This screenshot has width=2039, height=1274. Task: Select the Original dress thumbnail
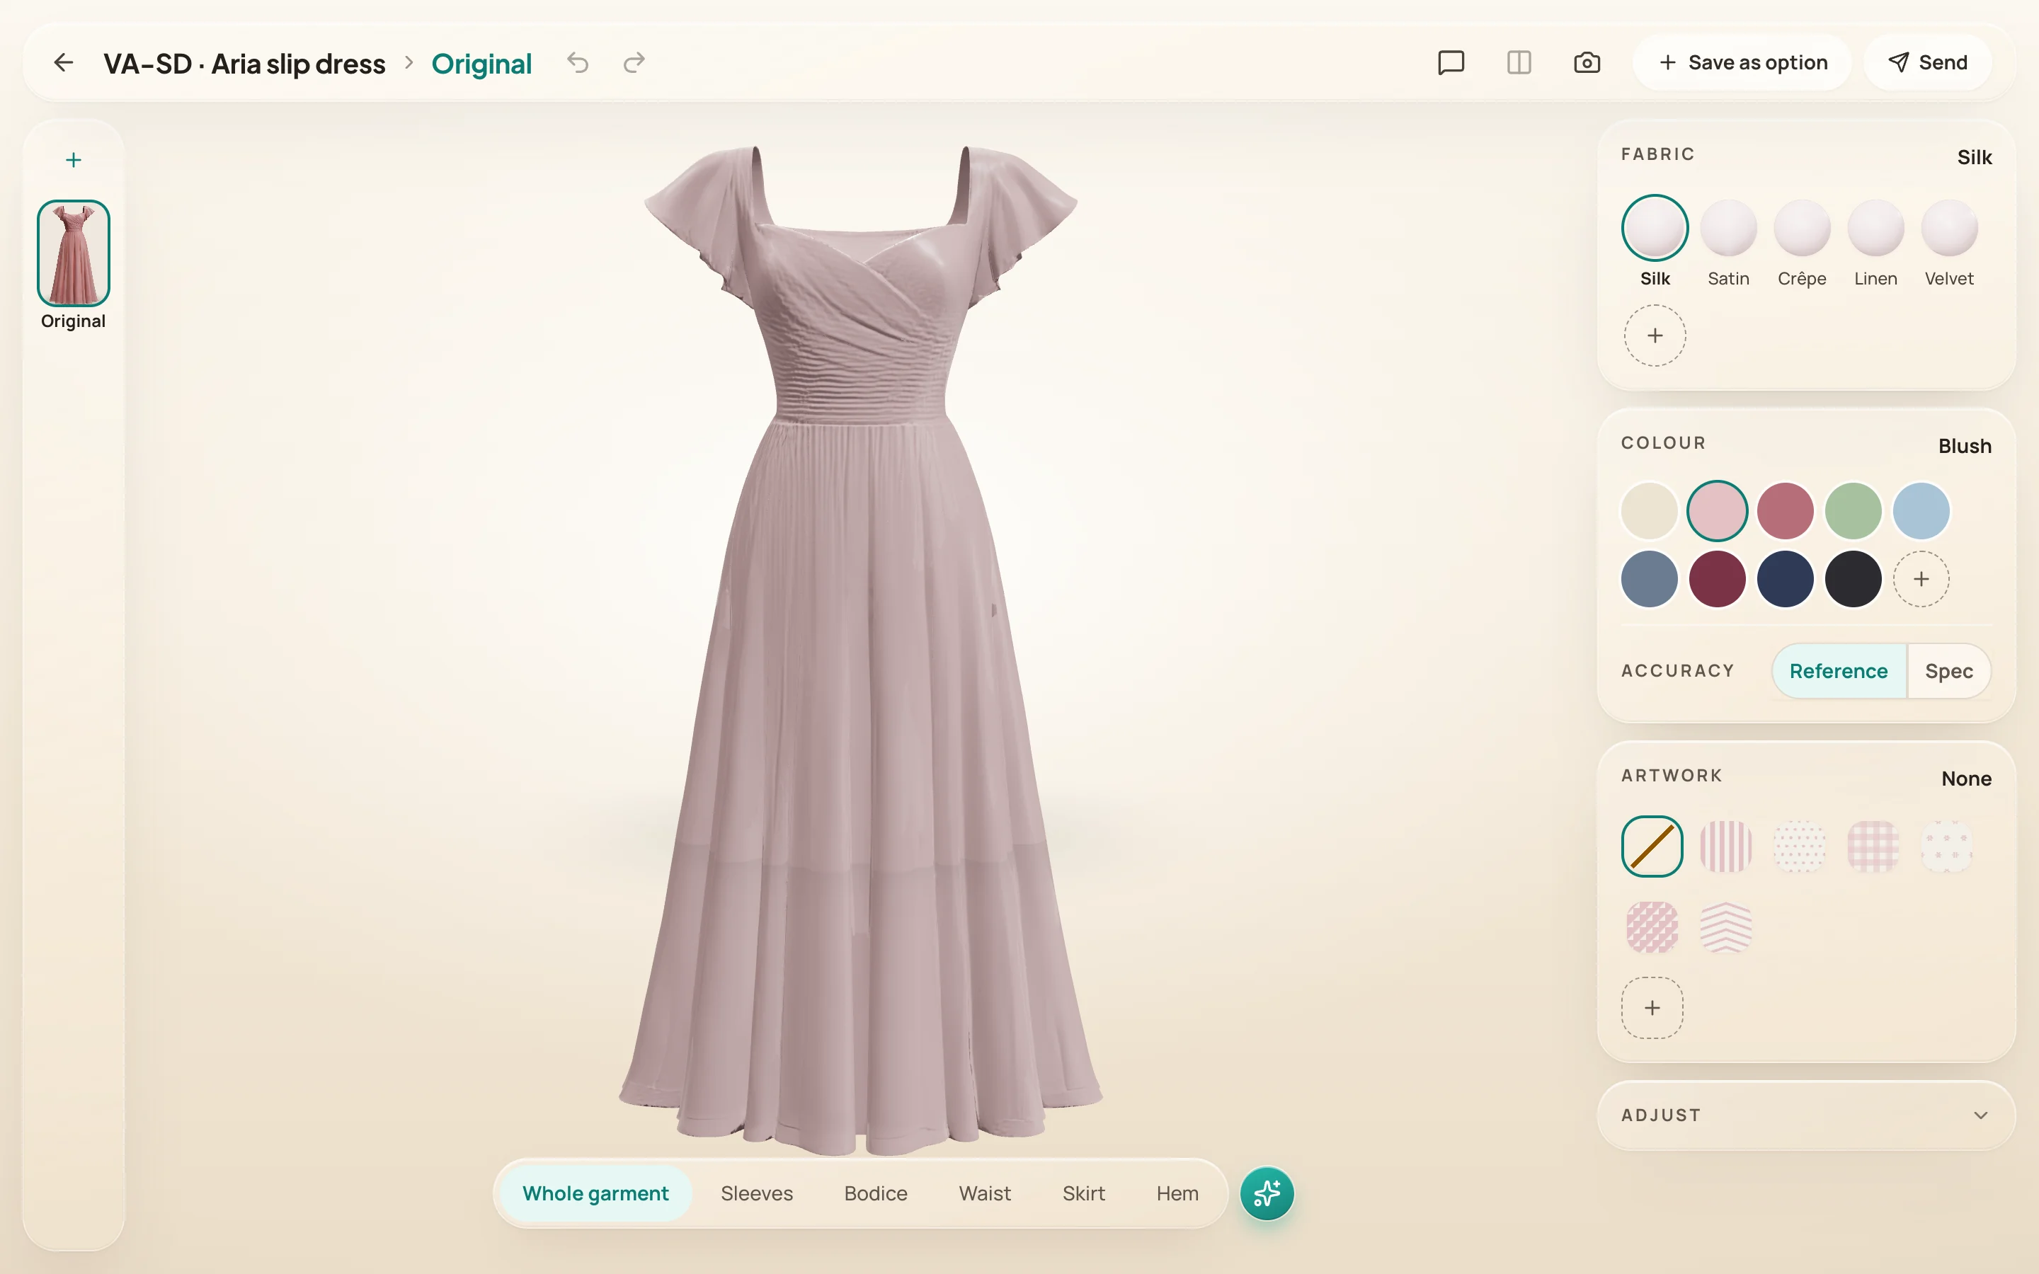[x=74, y=253]
